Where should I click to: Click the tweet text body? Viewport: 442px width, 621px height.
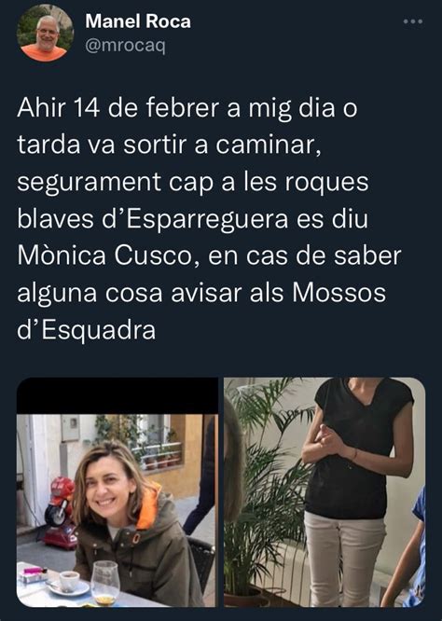pos(209,218)
